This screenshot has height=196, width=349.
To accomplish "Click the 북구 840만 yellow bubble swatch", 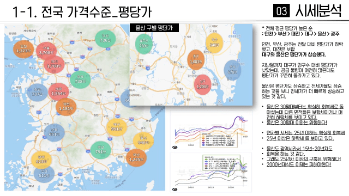I will (214, 43).
